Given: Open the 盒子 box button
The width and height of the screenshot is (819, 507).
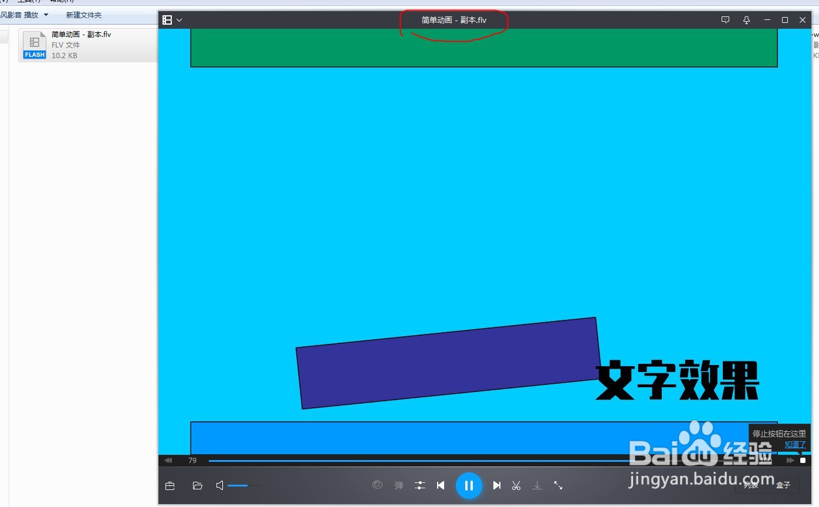Looking at the screenshot, I should (783, 485).
